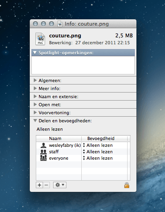
Task: Expand the Naam en extensie section
Action: [x=35, y=97]
